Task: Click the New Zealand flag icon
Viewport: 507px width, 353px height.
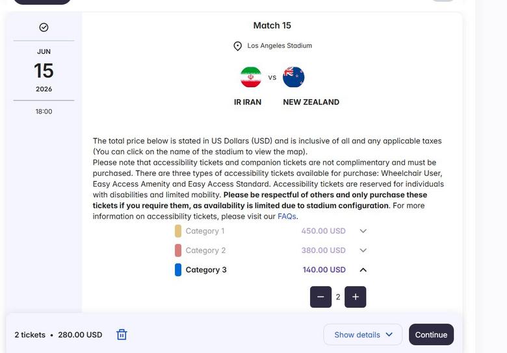Action: [x=294, y=77]
